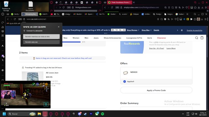Open Steam from the taskbar
This screenshot has height=117, width=209.
tap(85, 114)
